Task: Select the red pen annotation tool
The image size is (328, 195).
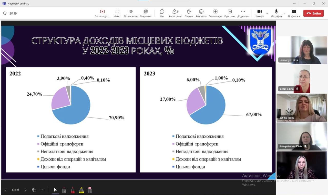Action: pyautogui.click(x=73, y=190)
